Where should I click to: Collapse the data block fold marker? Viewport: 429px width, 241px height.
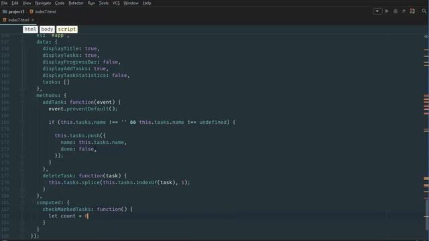pos(22,42)
